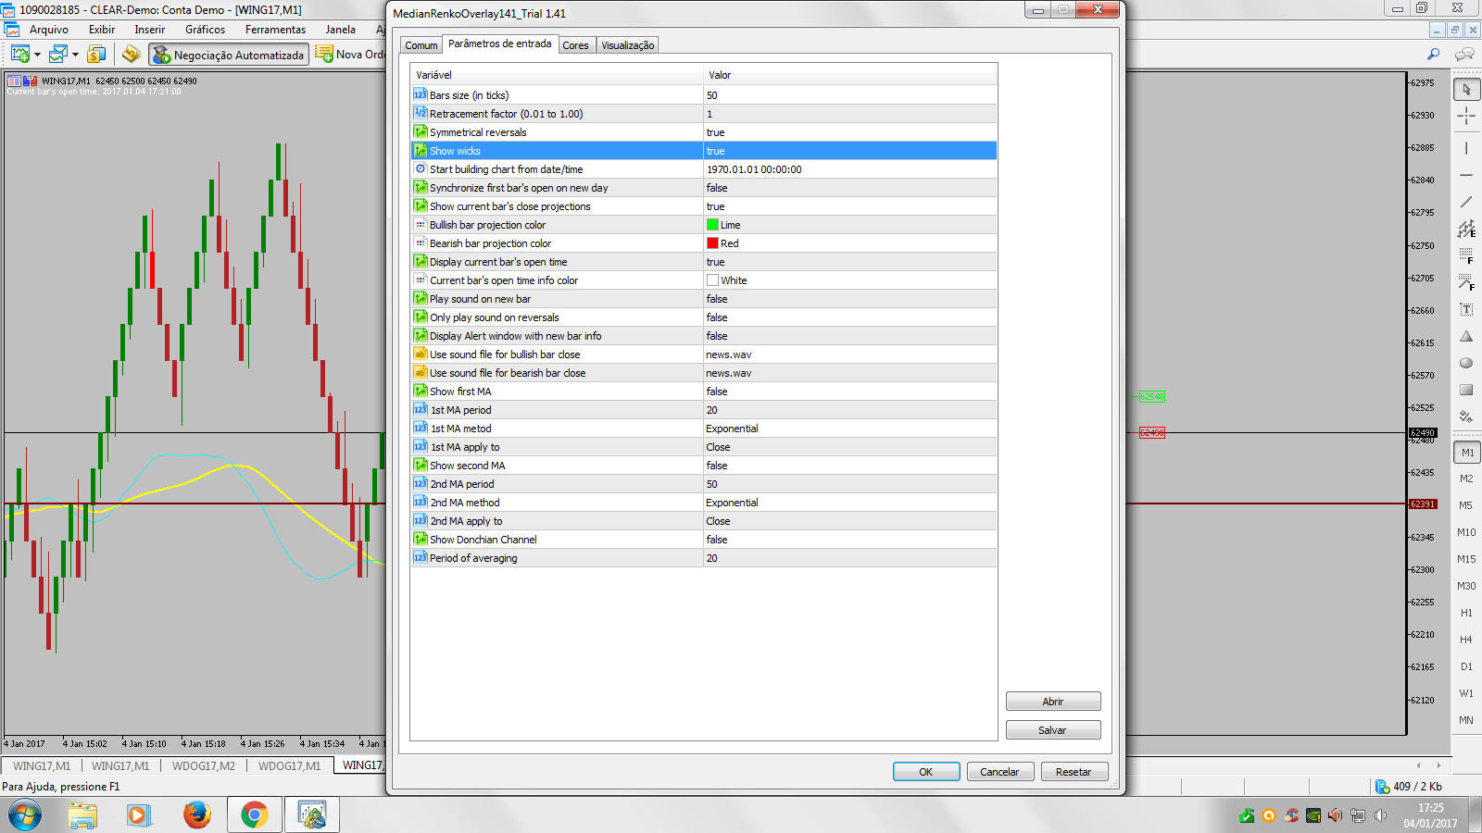1482x833 pixels.
Task: Switch chart to M30 timeframe
Action: [x=1466, y=586]
